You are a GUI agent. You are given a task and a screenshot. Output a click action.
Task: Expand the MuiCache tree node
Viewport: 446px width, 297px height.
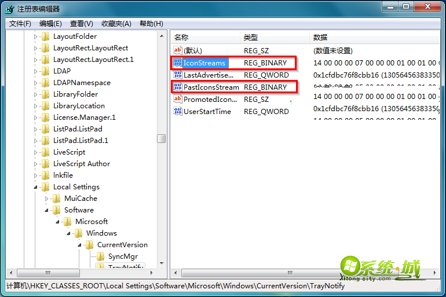point(47,199)
